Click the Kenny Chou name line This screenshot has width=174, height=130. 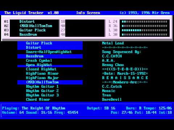[x=113, y=65]
